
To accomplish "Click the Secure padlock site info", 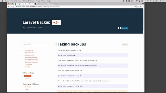I will pos(18,7).
